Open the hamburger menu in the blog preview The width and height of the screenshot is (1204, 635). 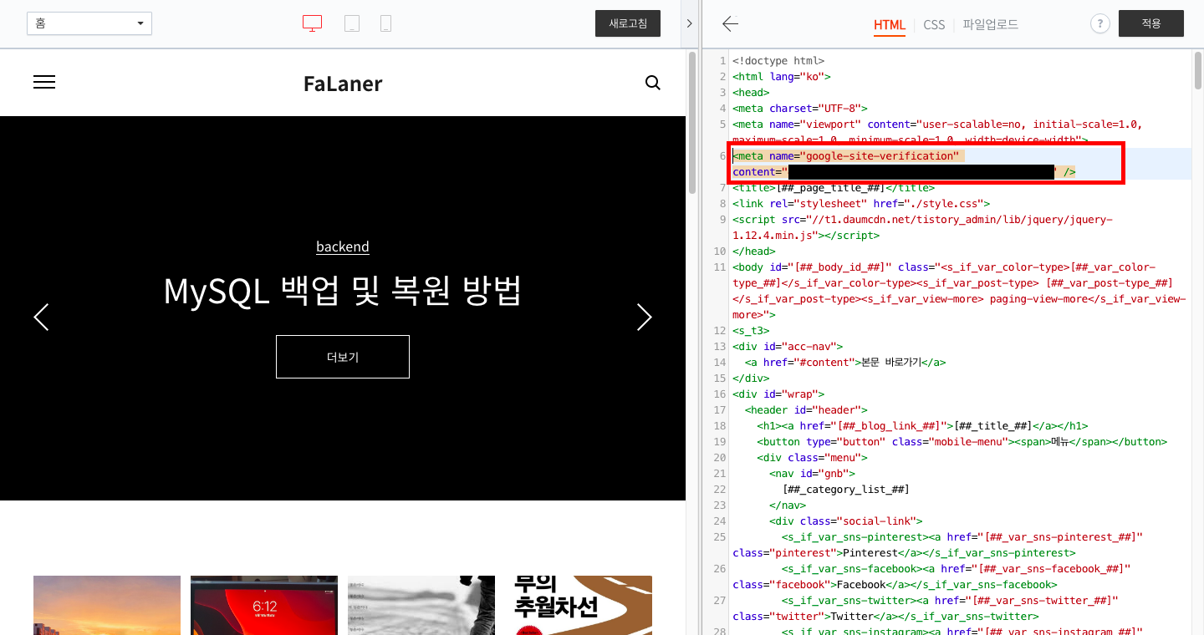[43, 82]
